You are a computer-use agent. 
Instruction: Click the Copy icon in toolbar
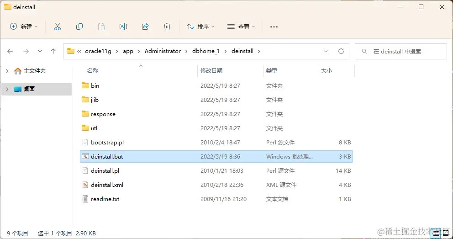pyautogui.click(x=79, y=27)
